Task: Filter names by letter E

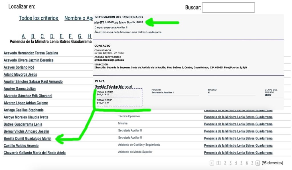Action: point(61,36)
